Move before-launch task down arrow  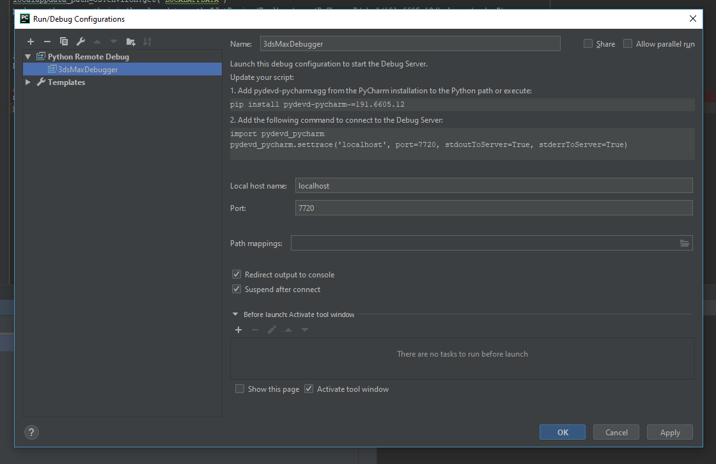(x=305, y=330)
